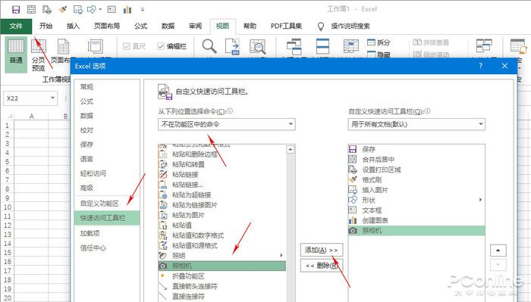The image size is (531, 302).
Task: Click Format Painter brush icon in title bar
Action: (62, 9)
